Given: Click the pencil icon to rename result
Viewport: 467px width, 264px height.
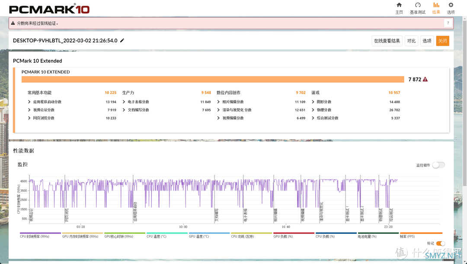Looking at the screenshot, I should pos(122,41).
